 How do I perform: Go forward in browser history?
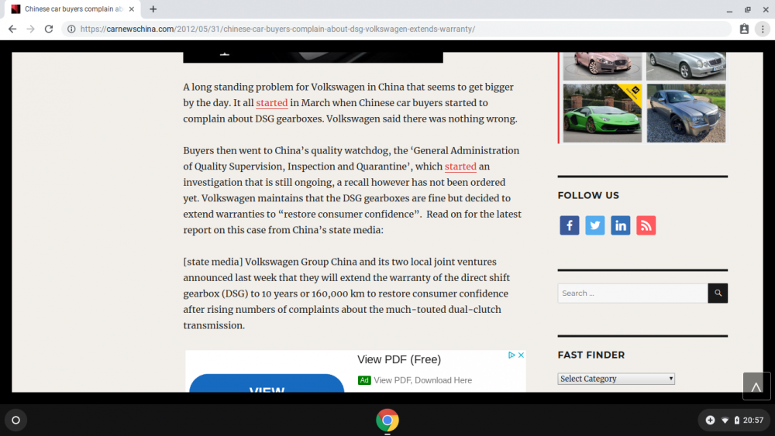pos(31,29)
